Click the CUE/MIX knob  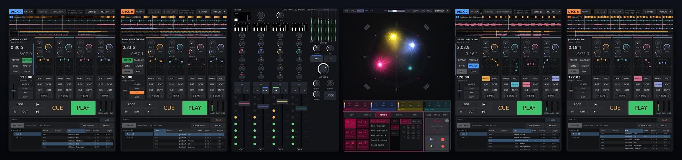[330, 83]
